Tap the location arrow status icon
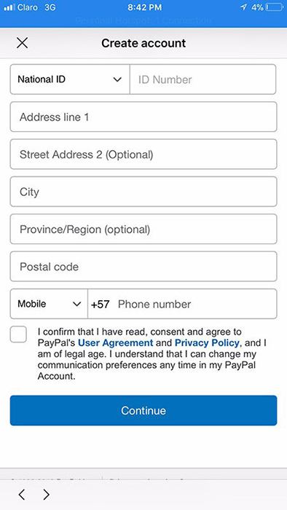The image size is (287, 510). point(243,7)
